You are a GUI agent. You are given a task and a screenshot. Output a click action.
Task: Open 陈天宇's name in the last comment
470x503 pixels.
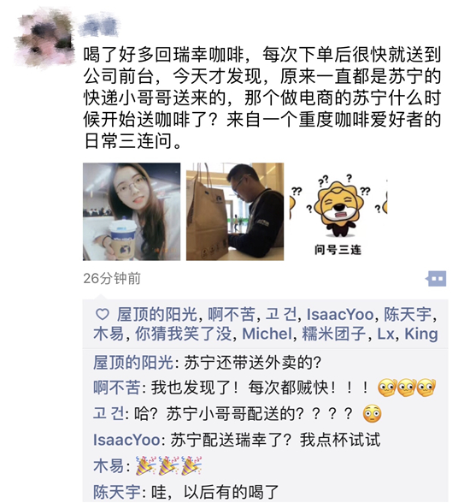click(117, 492)
